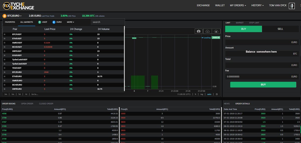The height and width of the screenshot is (143, 301).
Task: Sort by 24 Volume column header
Action: [x=104, y=29]
